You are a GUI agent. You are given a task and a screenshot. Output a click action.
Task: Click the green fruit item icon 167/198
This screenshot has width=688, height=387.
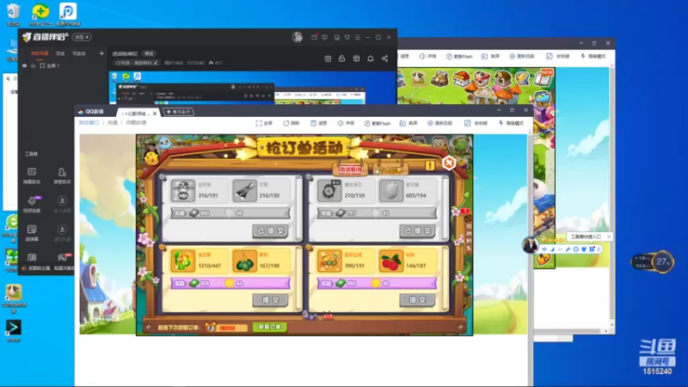pyautogui.click(x=244, y=261)
